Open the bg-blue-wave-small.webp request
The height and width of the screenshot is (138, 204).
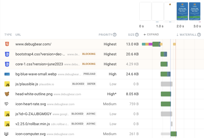coord(36,74)
